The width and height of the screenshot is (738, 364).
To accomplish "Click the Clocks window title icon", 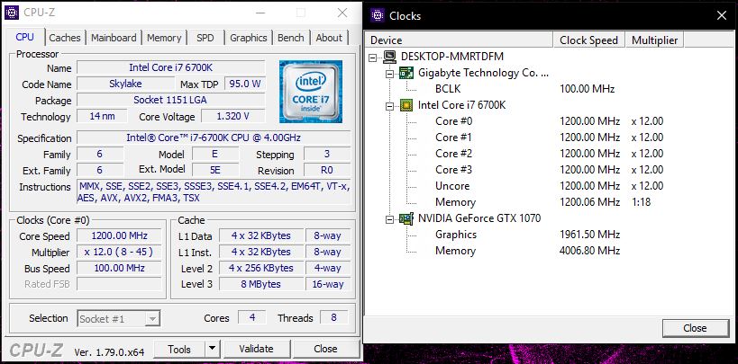I will coord(378,15).
